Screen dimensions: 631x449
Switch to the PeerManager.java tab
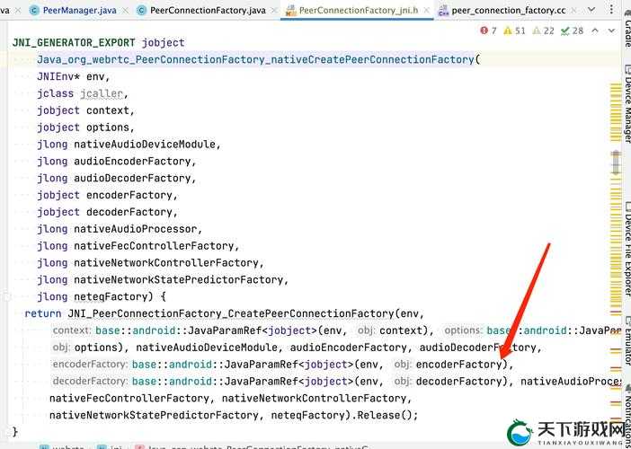(x=79, y=10)
